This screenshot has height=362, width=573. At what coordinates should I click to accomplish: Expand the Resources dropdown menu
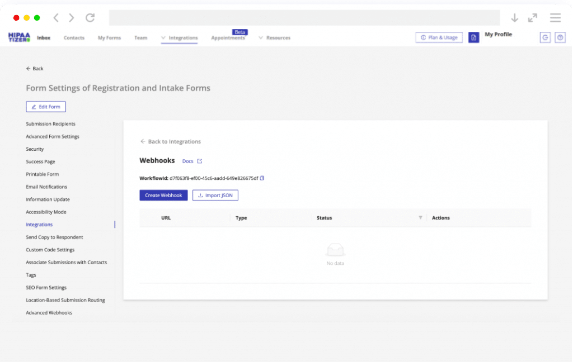[274, 37]
